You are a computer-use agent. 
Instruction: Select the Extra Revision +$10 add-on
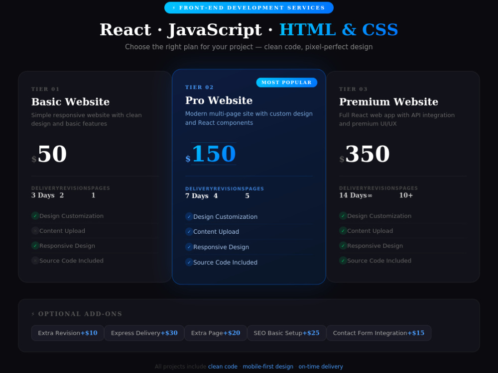coord(68,333)
